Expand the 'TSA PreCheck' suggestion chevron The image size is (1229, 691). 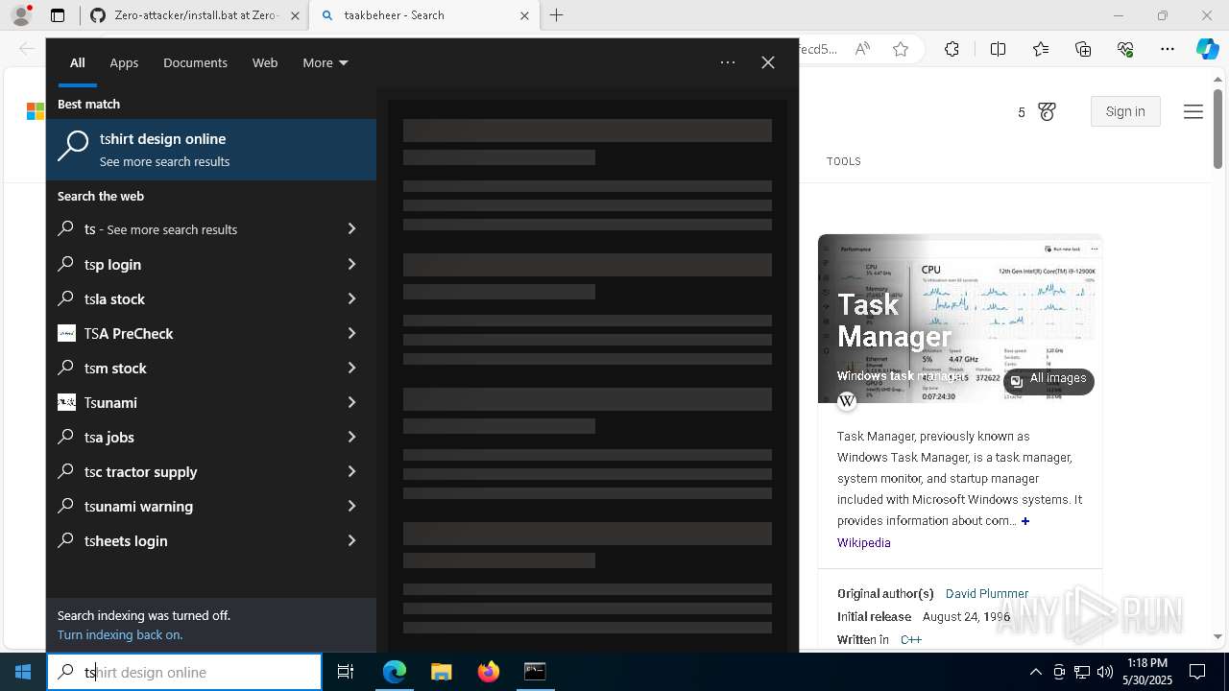point(351,333)
